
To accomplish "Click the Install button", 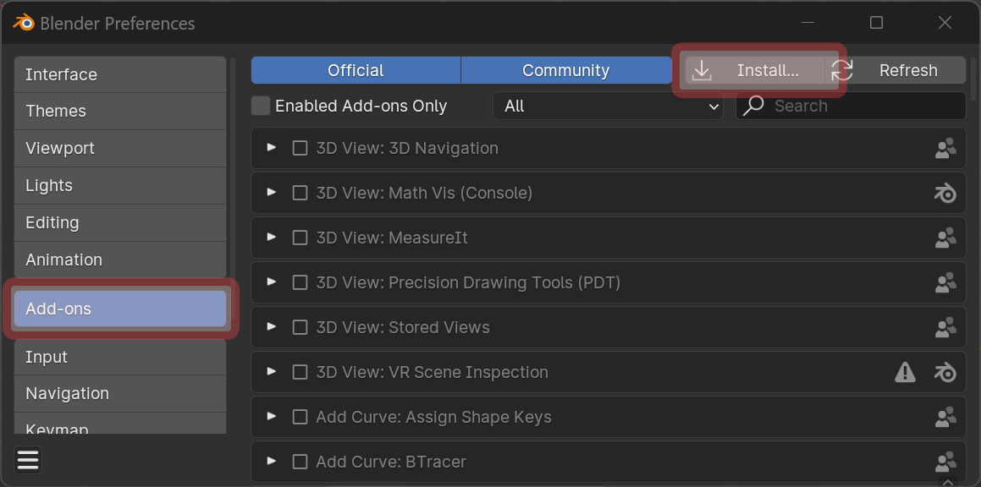I will pyautogui.click(x=748, y=71).
